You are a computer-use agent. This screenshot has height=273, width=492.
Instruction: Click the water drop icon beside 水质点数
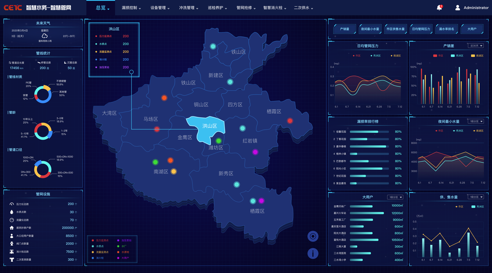coord(11,212)
